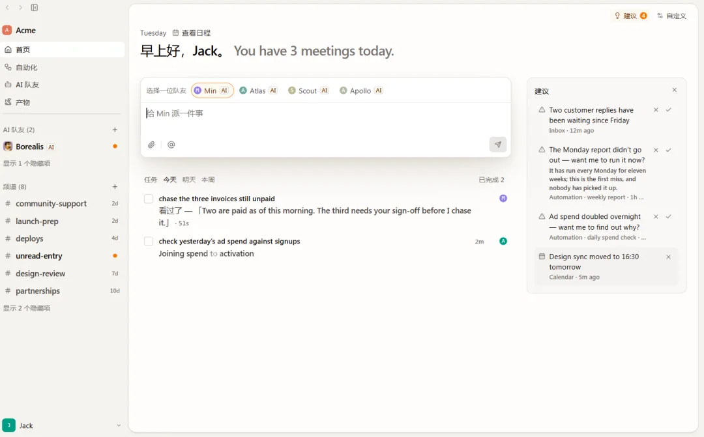Click the message input field for Min
The image size is (704, 437).
325,114
